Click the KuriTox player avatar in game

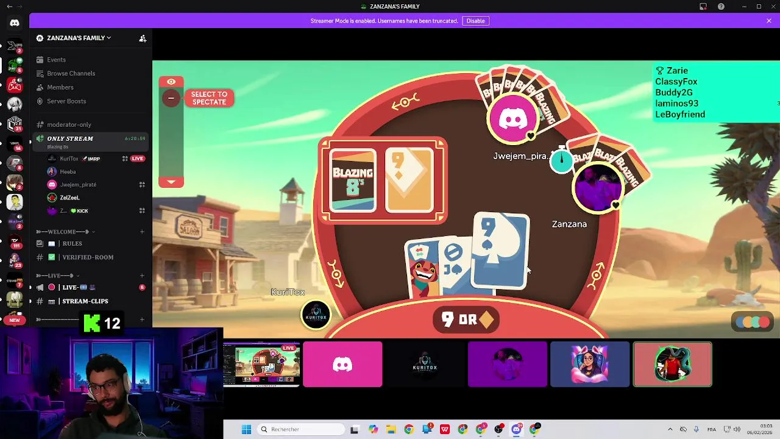pyautogui.click(x=316, y=315)
